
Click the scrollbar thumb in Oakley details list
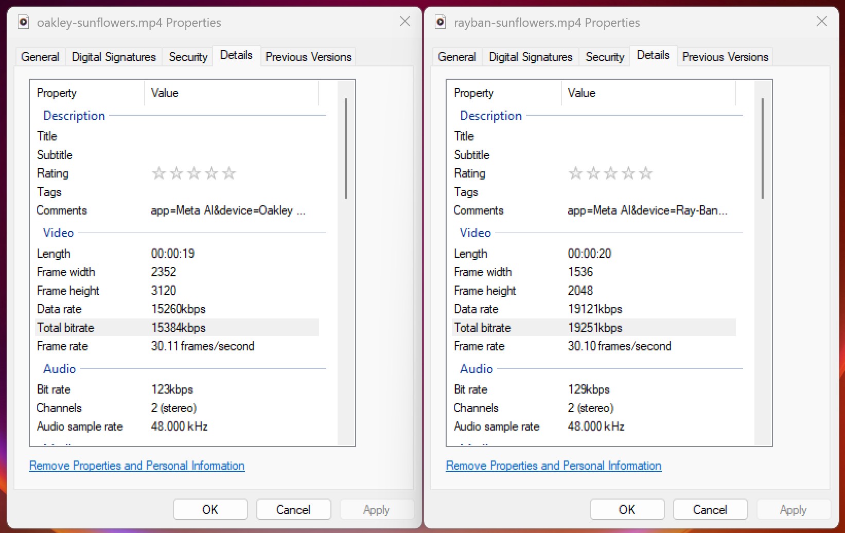click(346, 148)
